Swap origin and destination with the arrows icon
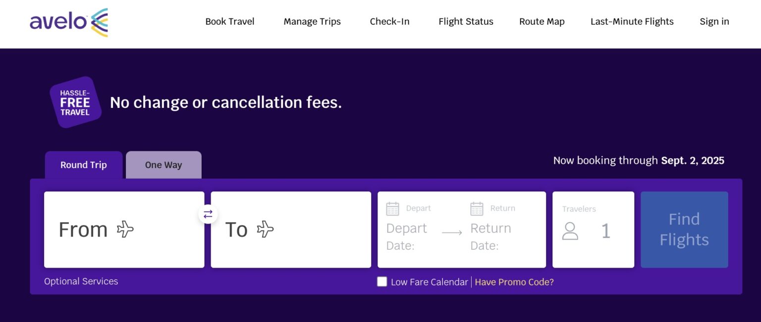This screenshot has height=322, width=761. click(x=208, y=214)
